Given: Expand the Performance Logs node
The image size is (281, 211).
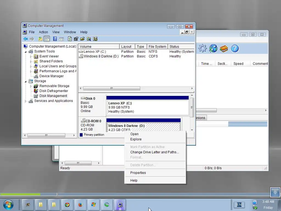Looking at the screenshot, I should point(31,71).
